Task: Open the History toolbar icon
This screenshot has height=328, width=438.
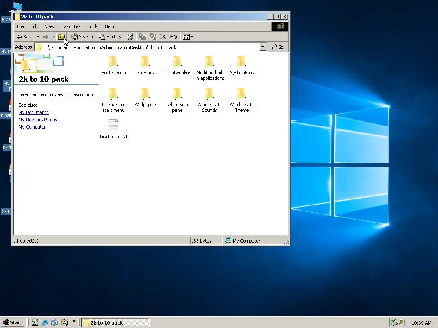Action: [130, 37]
